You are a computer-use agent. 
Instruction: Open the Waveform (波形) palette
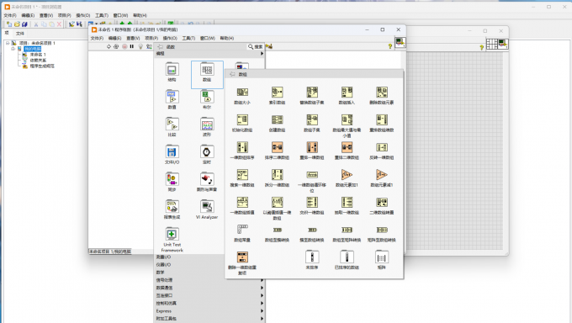pyautogui.click(x=207, y=127)
